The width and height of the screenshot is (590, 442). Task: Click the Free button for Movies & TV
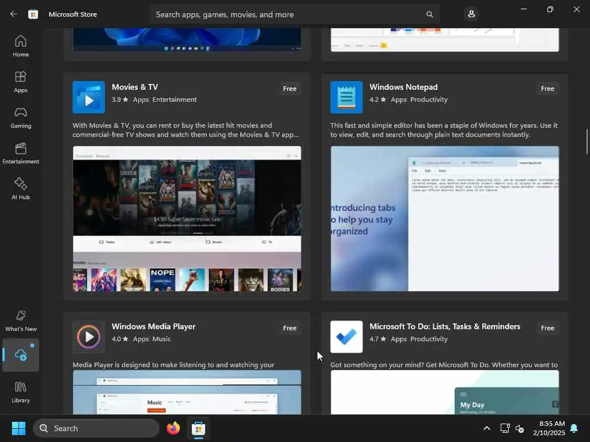[290, 89]
